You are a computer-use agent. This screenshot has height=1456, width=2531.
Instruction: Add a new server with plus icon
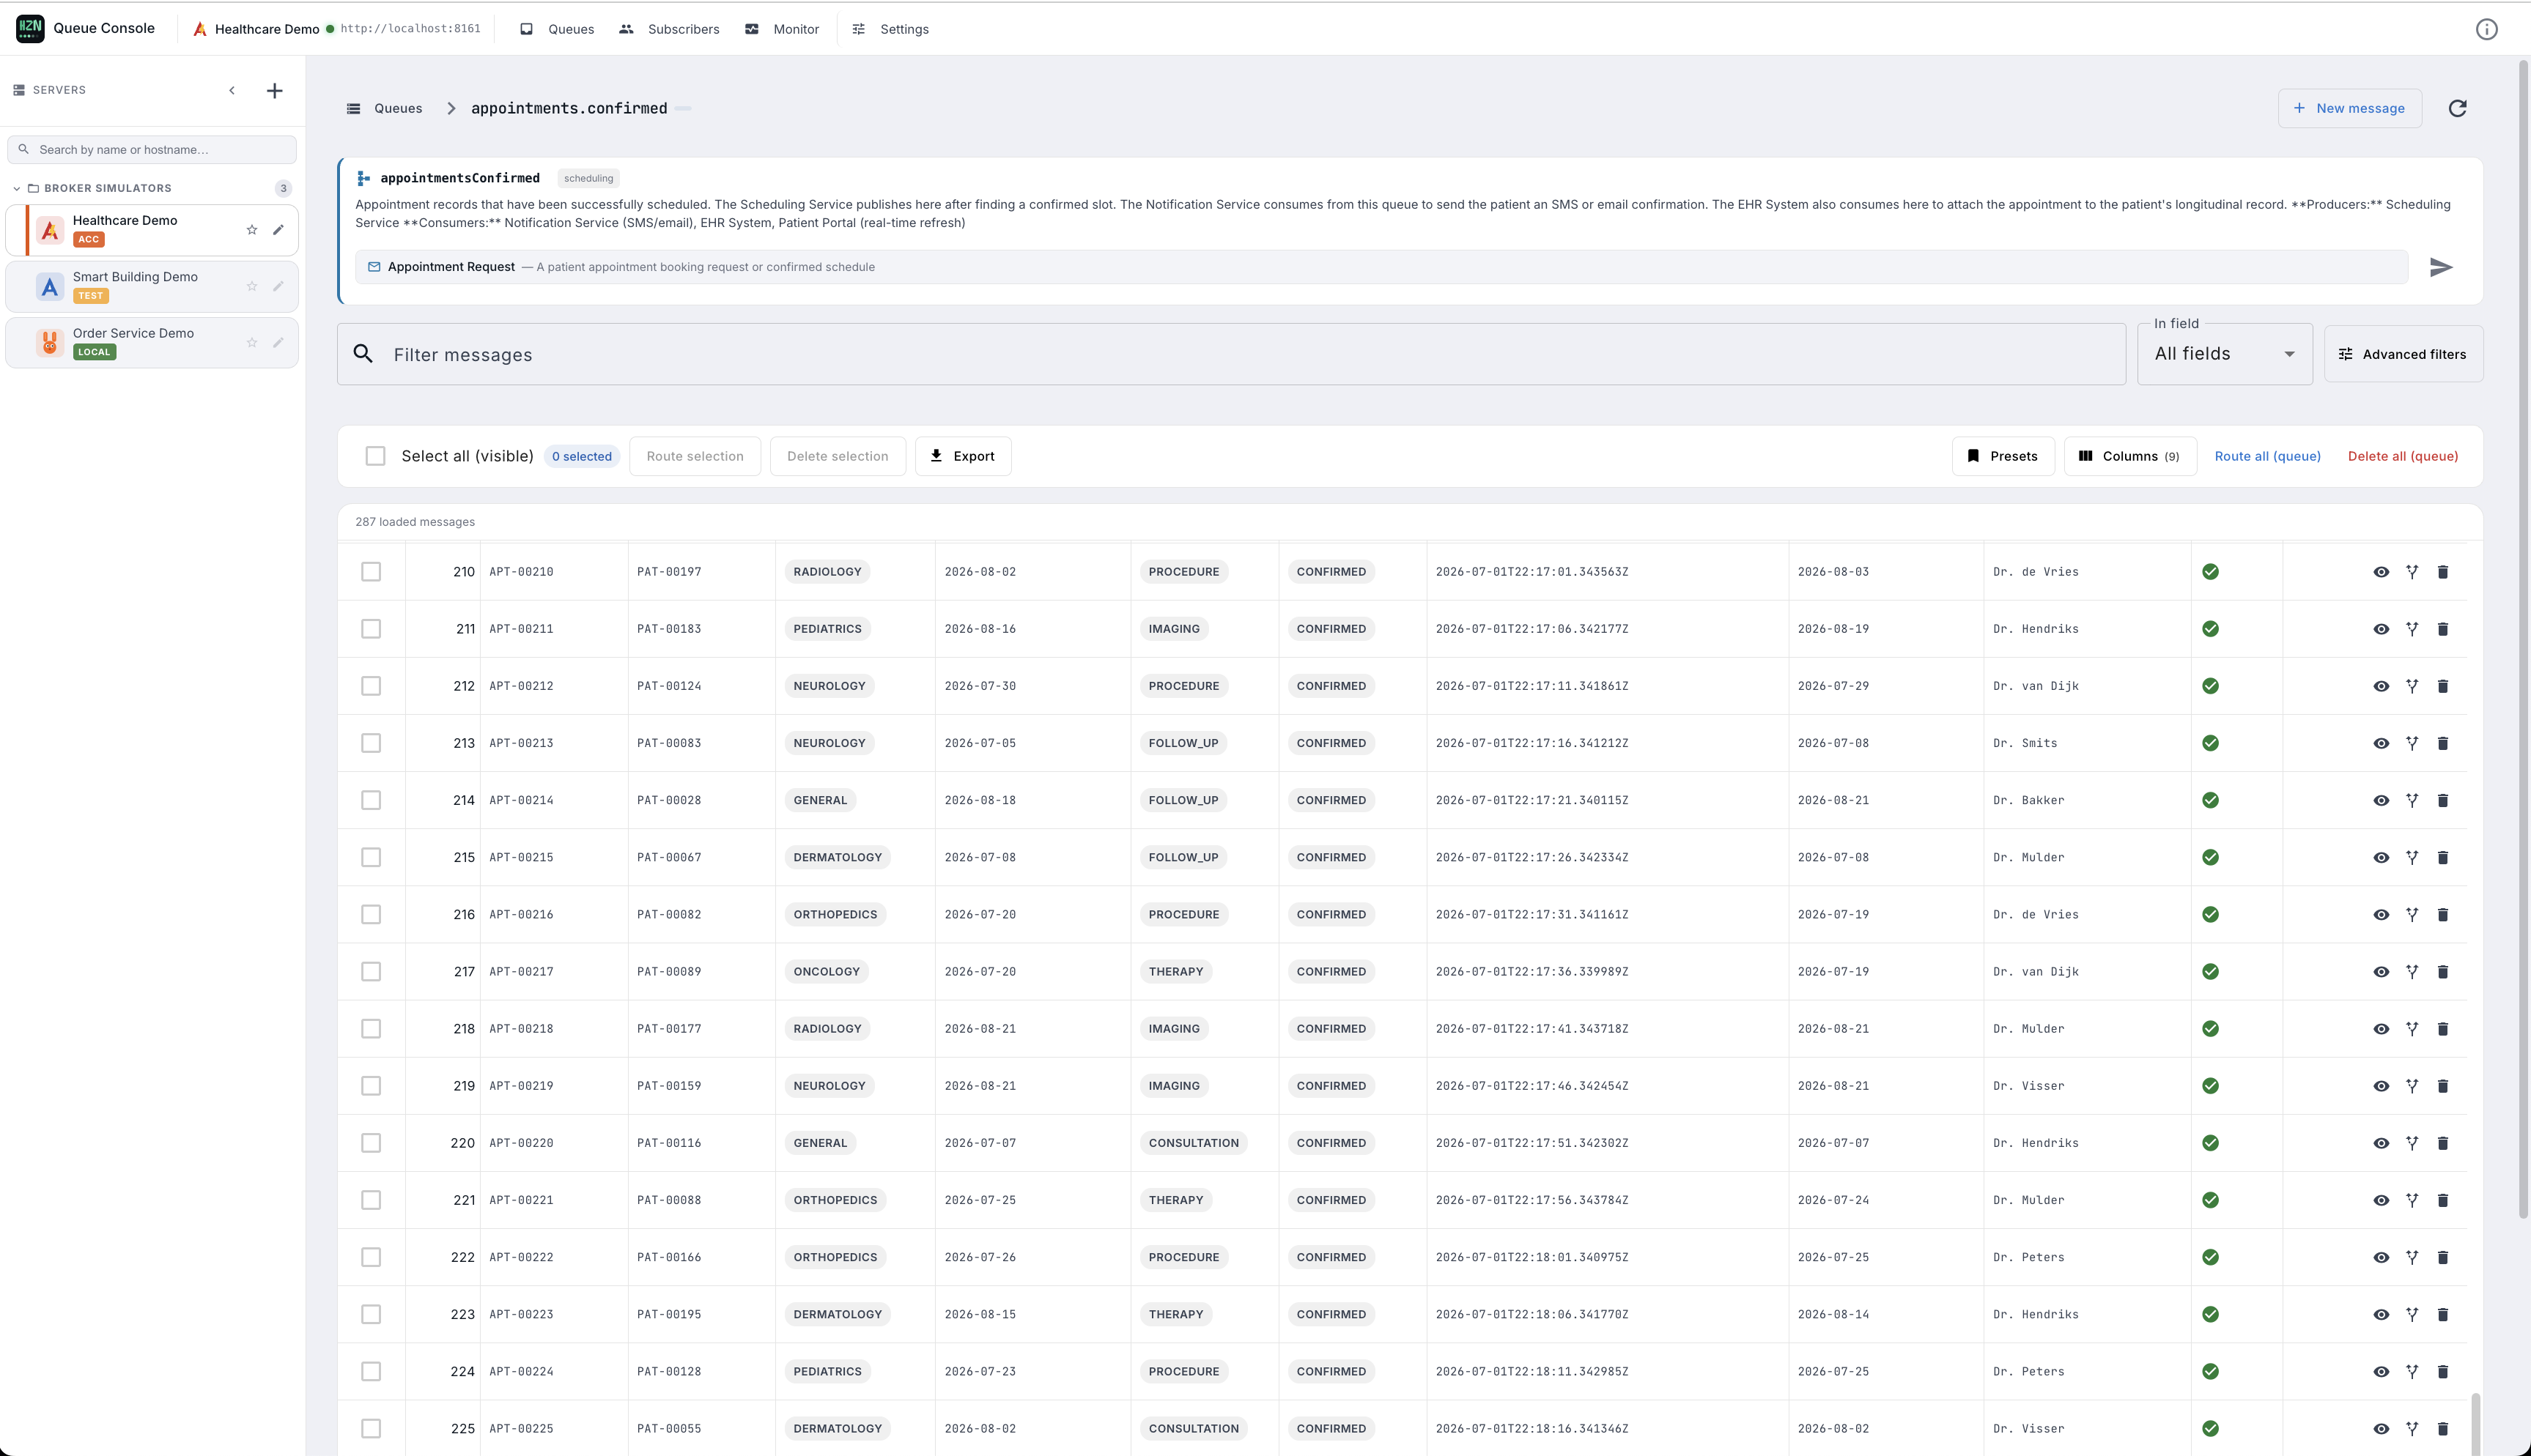click(x=274, y=90)
